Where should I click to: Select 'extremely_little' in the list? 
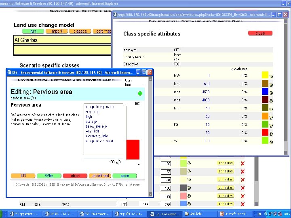pos(97,136)
